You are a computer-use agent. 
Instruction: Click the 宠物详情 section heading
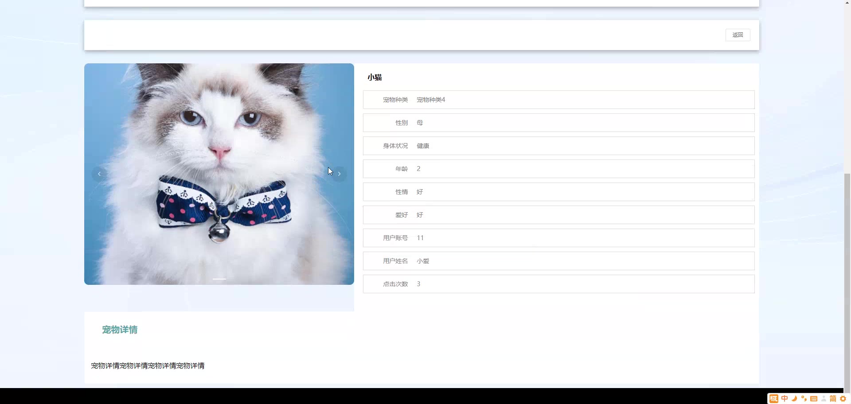click(120, 330)
